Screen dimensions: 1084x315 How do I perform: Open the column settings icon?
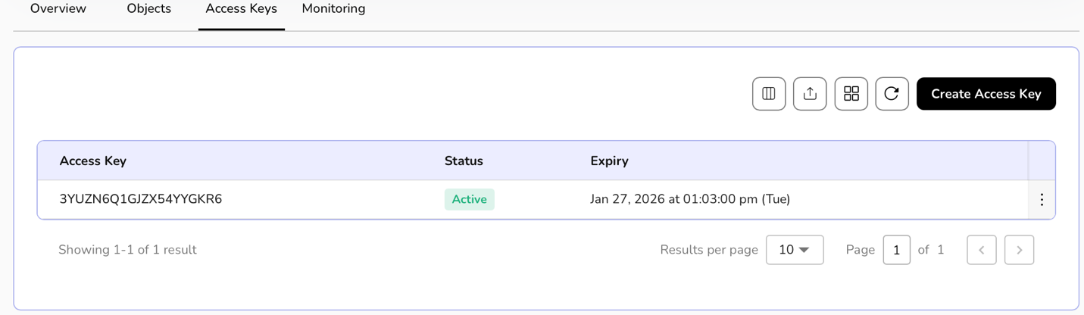coord(769,94)
